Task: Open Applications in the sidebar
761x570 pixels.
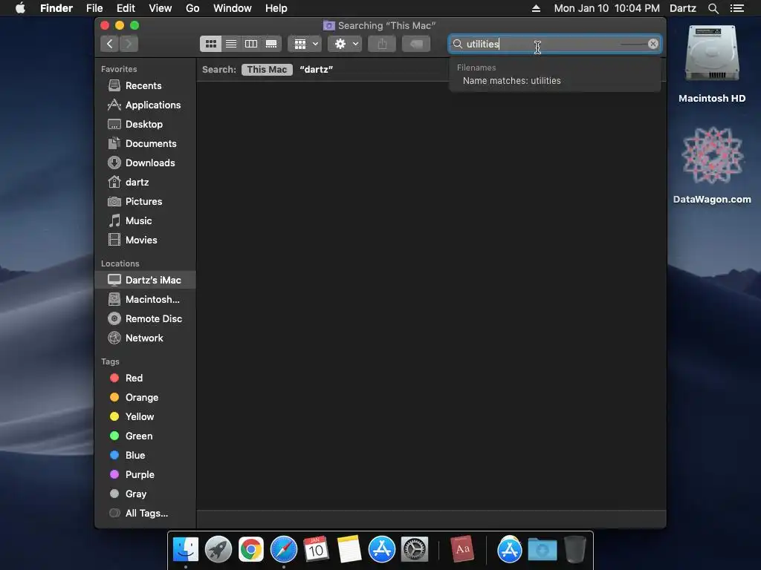Action: click(145, 105)
